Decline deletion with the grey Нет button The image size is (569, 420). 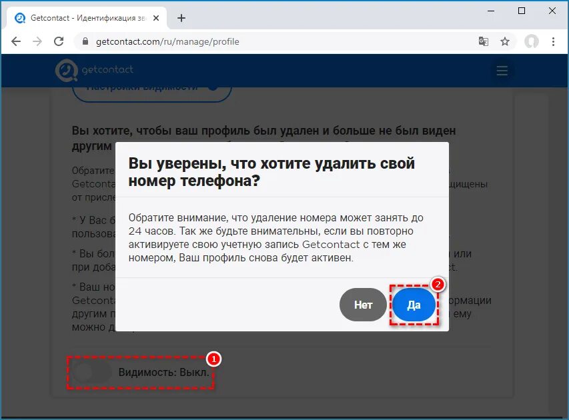click(363, 305)
